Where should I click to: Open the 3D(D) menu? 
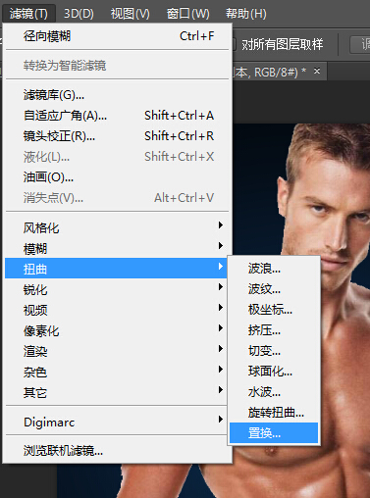click(x=79, y=14)
